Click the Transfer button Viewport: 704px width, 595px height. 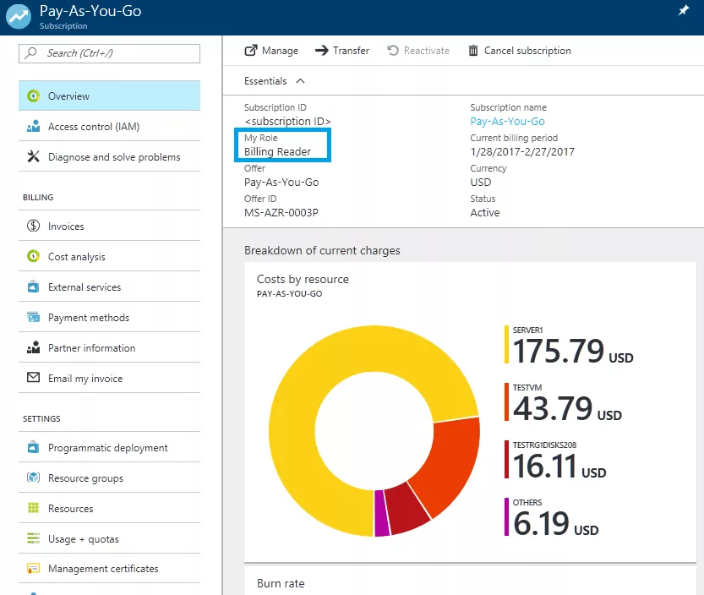[x=342, y=51]
